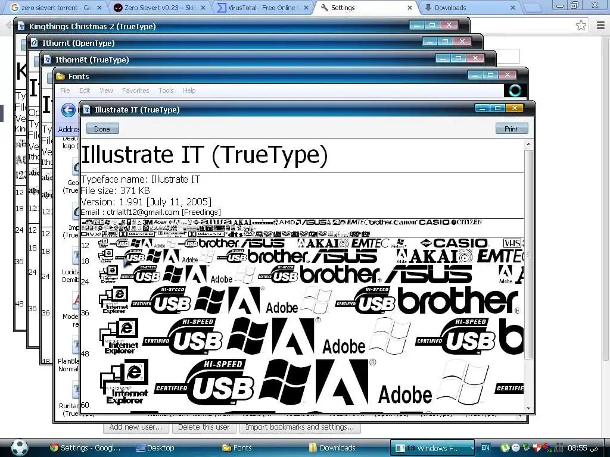
Task: Click the Start soccer ball button
Action: (x=19, y=447)
